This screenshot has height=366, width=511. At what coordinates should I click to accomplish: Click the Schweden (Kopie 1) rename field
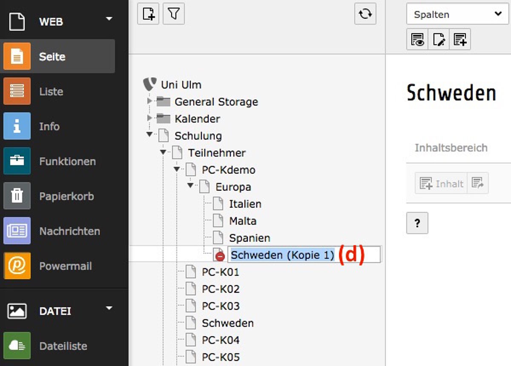coord(304,255)
